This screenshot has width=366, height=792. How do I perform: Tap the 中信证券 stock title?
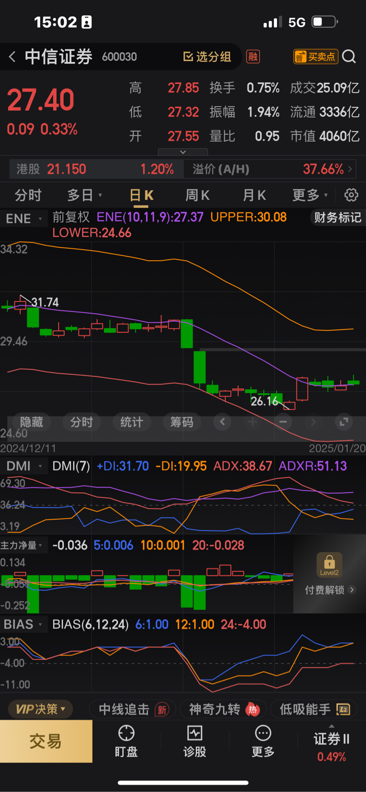59,57
